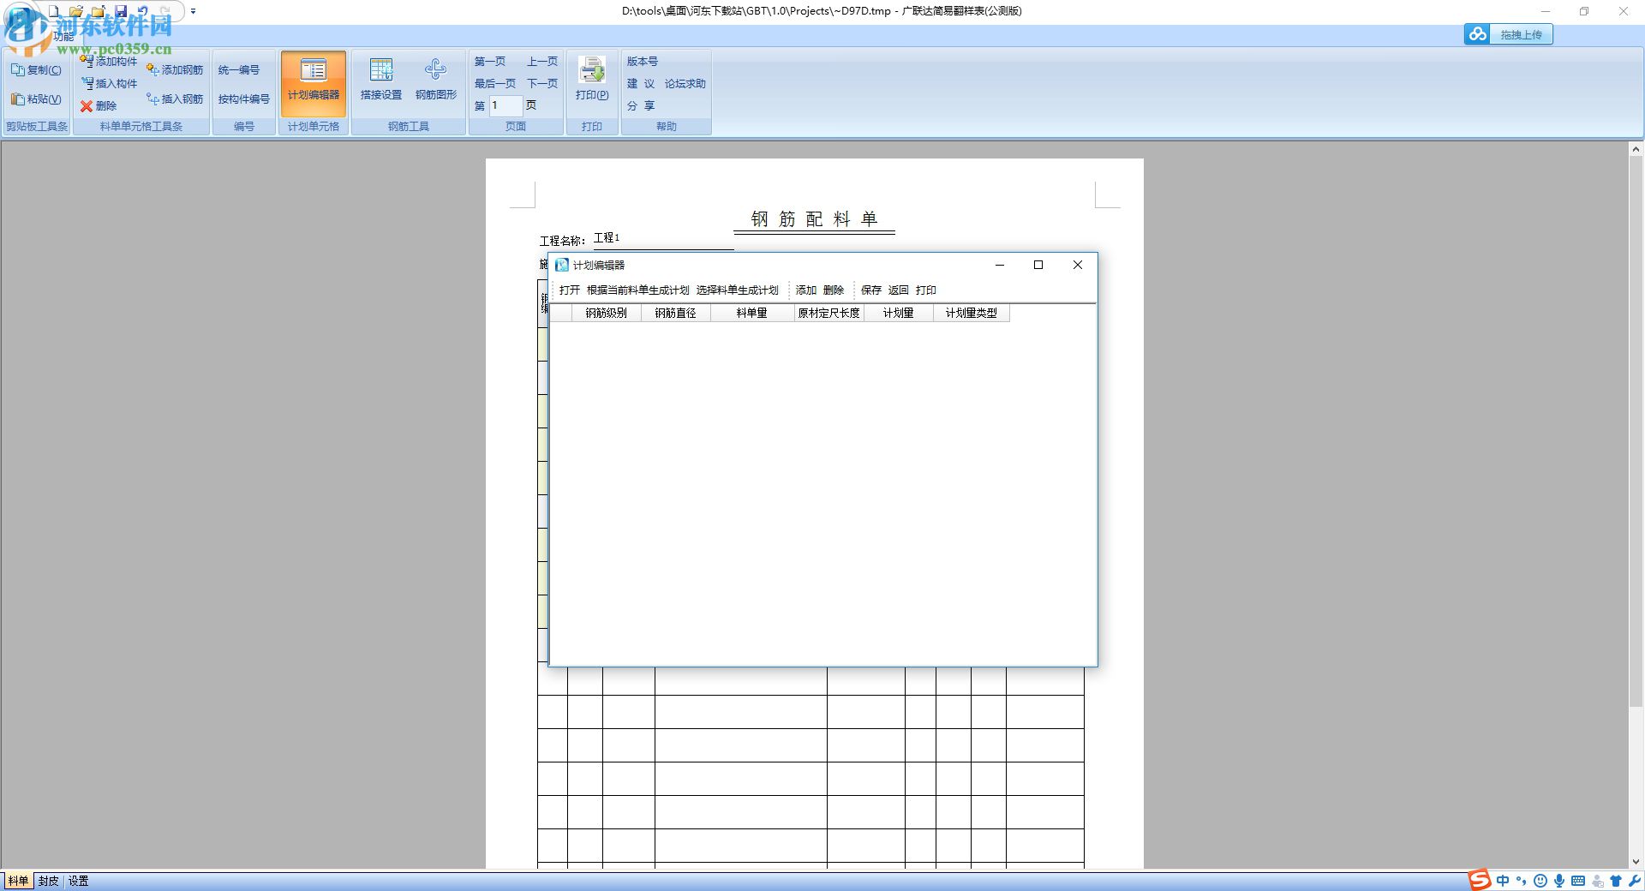Open 搭接设置 lap settings
This screenshot has width=1645, height=891.
tap(381, 80)
